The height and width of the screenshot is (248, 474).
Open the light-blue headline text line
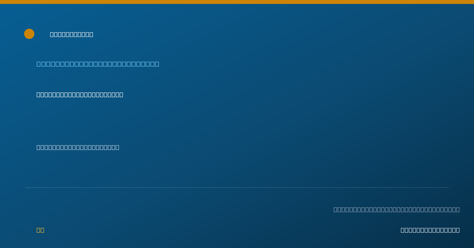tap(98, 64)
